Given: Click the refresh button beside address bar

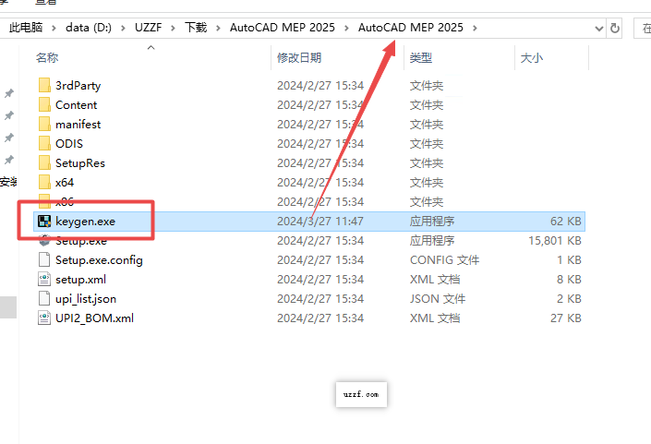Looking at the screenshot, I should 615,28.
